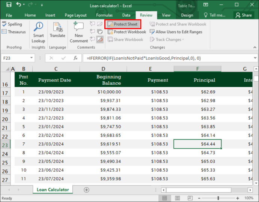Add a new sheet with the plus icon
Image resolution: width=259 pixels, height=202 pixels.
86,190
